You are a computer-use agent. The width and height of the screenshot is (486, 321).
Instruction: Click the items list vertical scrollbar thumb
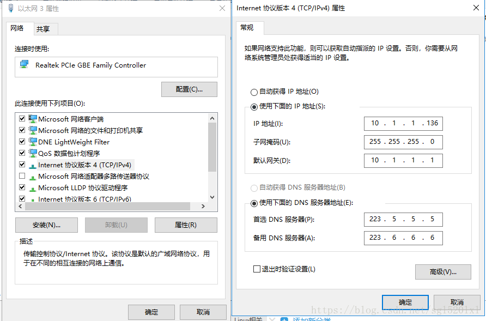click(x=212, y=147)
